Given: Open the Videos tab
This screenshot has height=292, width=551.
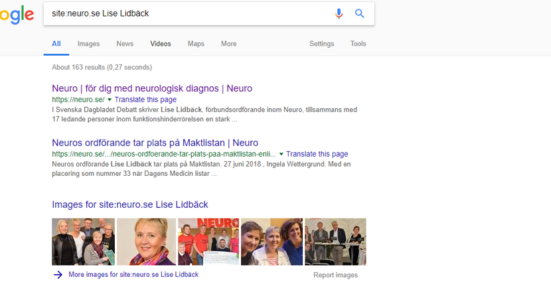Looking at the screenshot, I should (x=160, y=44).
